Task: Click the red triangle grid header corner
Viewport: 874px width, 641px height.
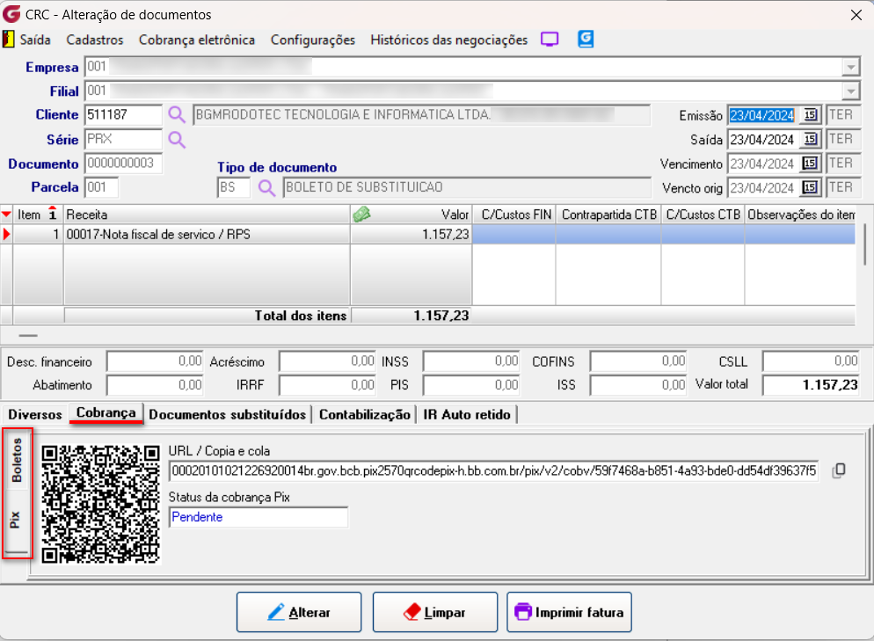Action: click(6, 214)
